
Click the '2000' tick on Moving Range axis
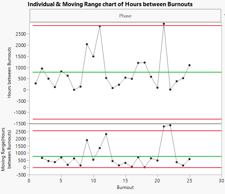pyautogui.click(x=21, y=139)
